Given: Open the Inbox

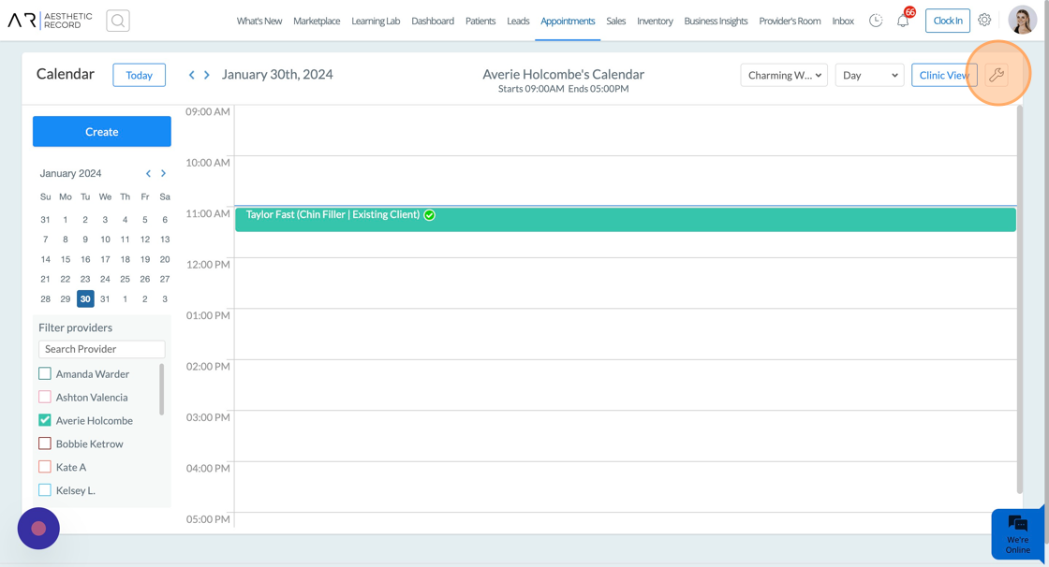Looking at the screenshot, I should pyautogui.click(x=843, y=21).
